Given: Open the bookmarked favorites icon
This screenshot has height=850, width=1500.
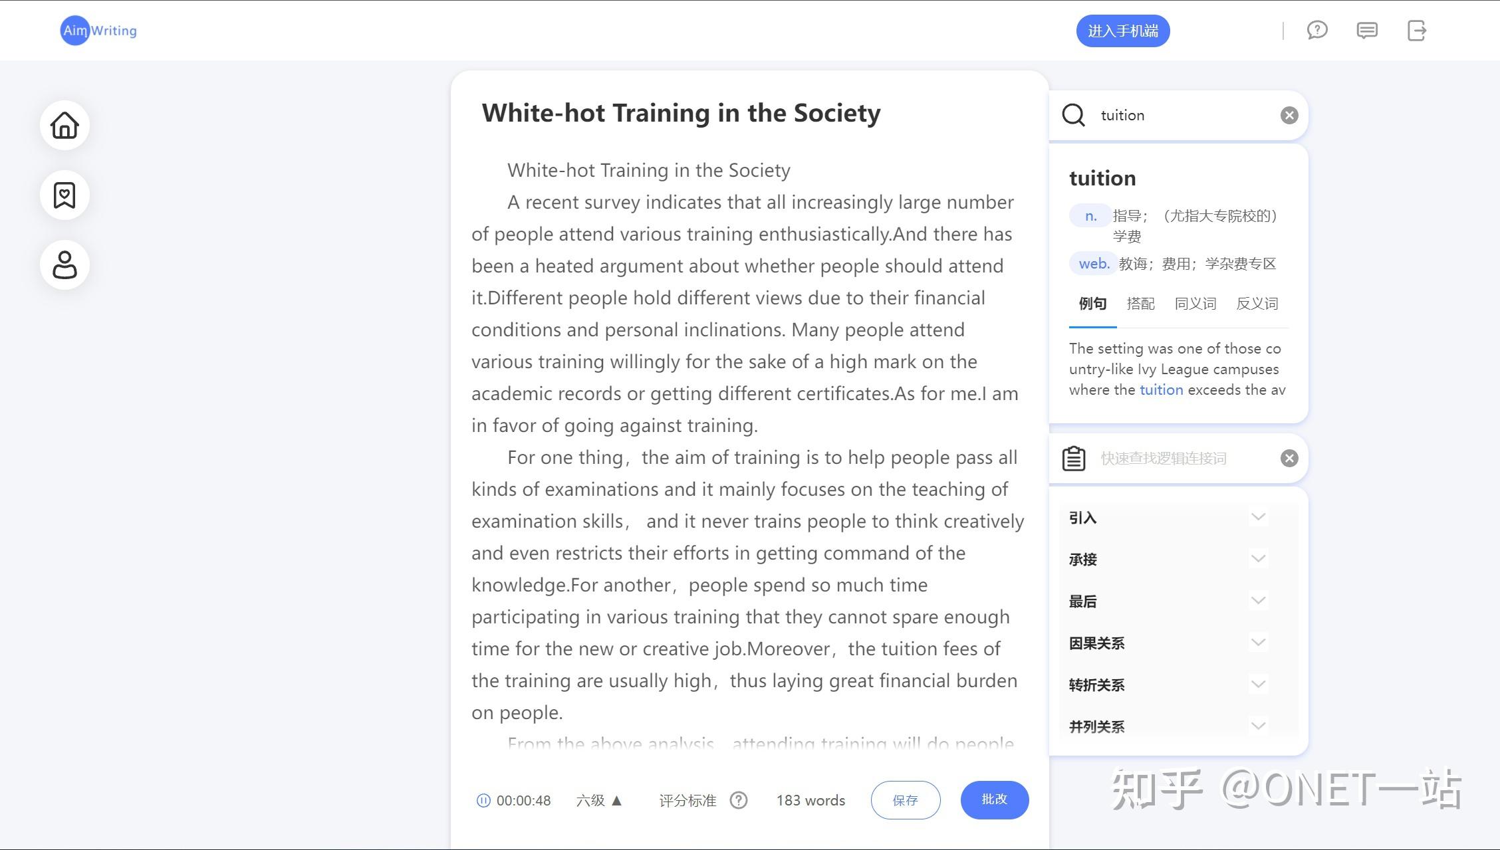Looking at the screenshot, I should point(64,195).
